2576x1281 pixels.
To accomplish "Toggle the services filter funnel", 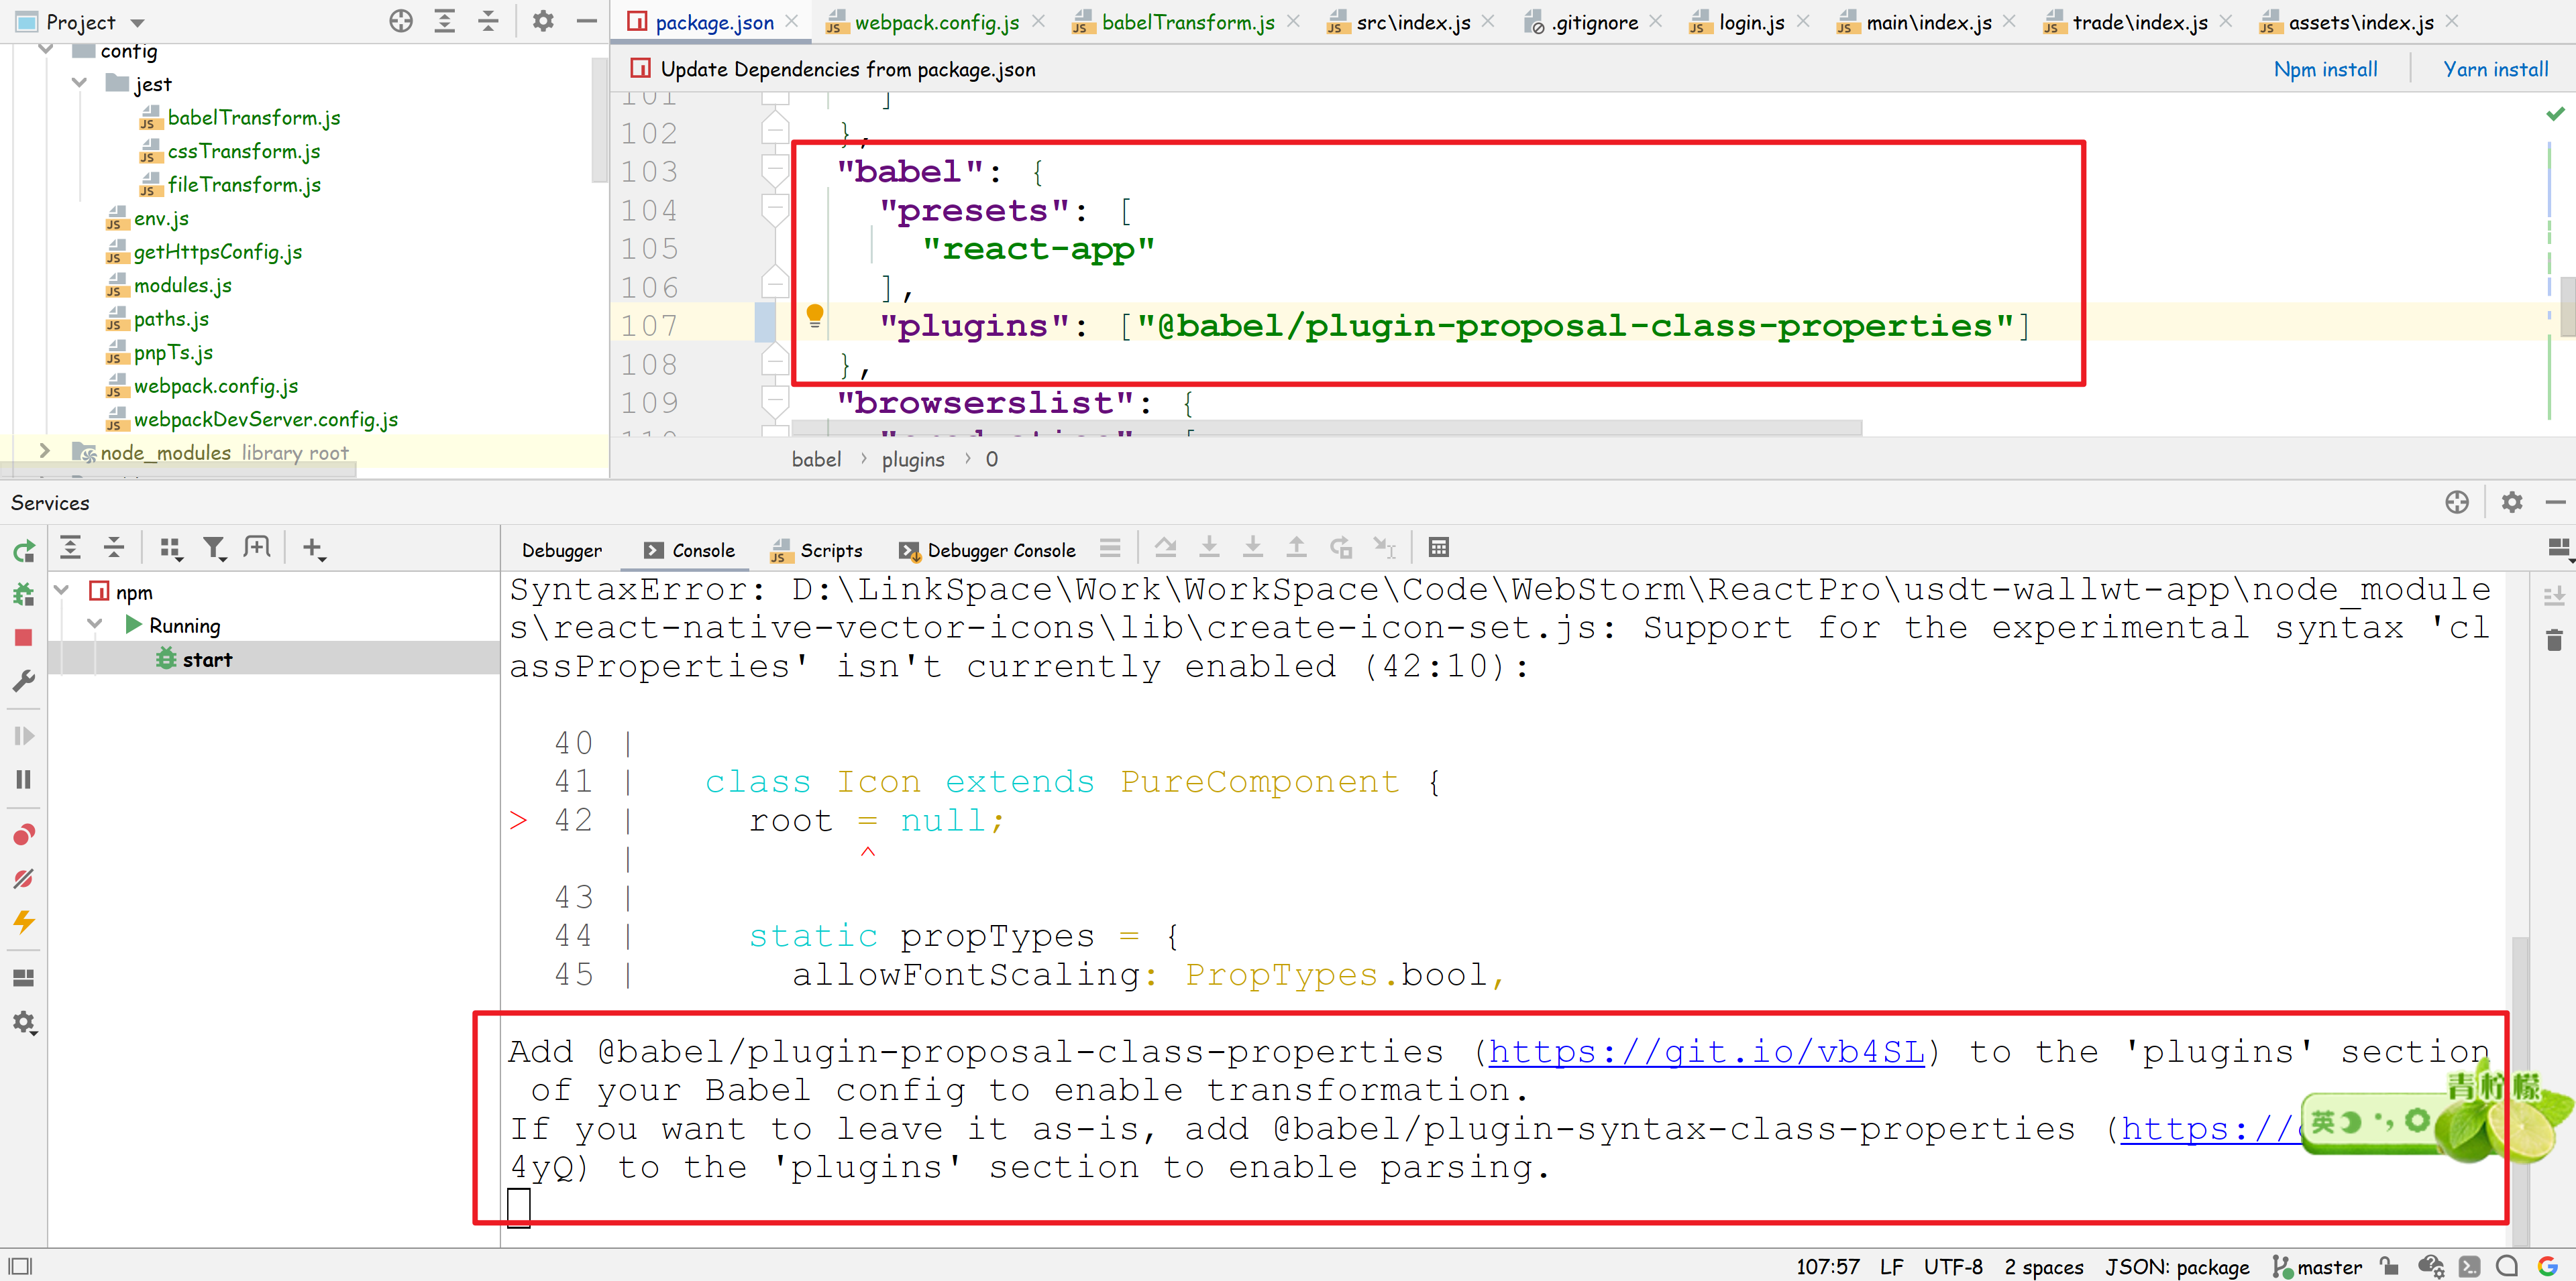I will [214, 546].
